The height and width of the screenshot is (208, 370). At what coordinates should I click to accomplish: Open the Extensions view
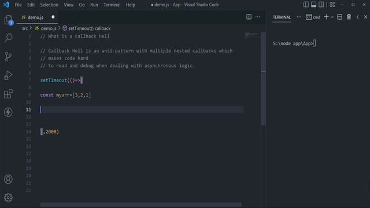[8, 94]
